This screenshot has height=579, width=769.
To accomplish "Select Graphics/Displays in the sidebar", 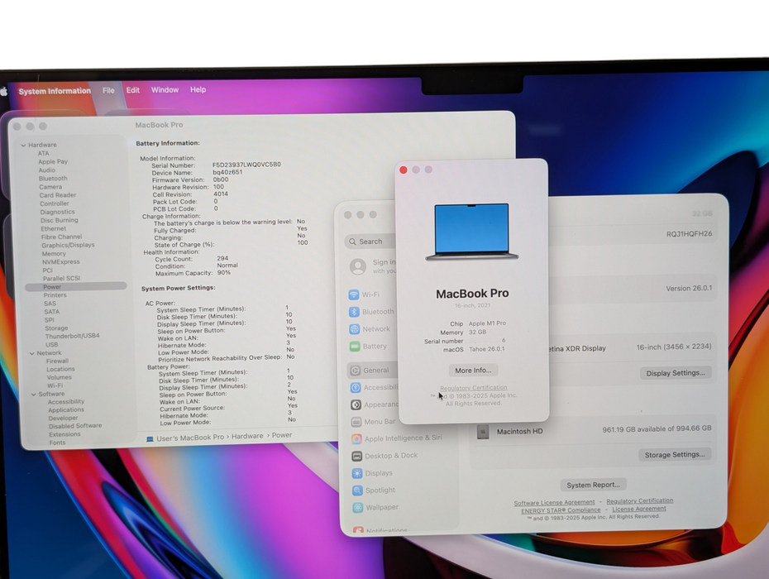I will (68, 245).
